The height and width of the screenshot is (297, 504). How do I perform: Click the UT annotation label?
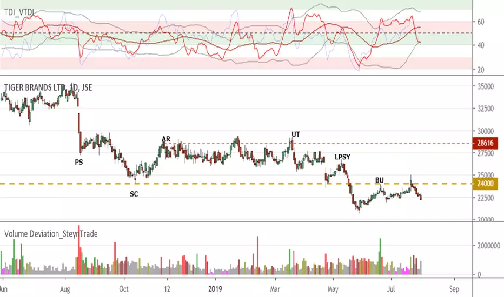pos(296,134)
